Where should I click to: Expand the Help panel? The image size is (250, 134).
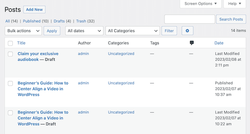point(235,4)
